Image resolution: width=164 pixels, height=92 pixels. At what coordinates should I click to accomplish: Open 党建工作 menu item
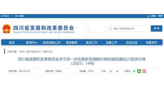[111, 42]
